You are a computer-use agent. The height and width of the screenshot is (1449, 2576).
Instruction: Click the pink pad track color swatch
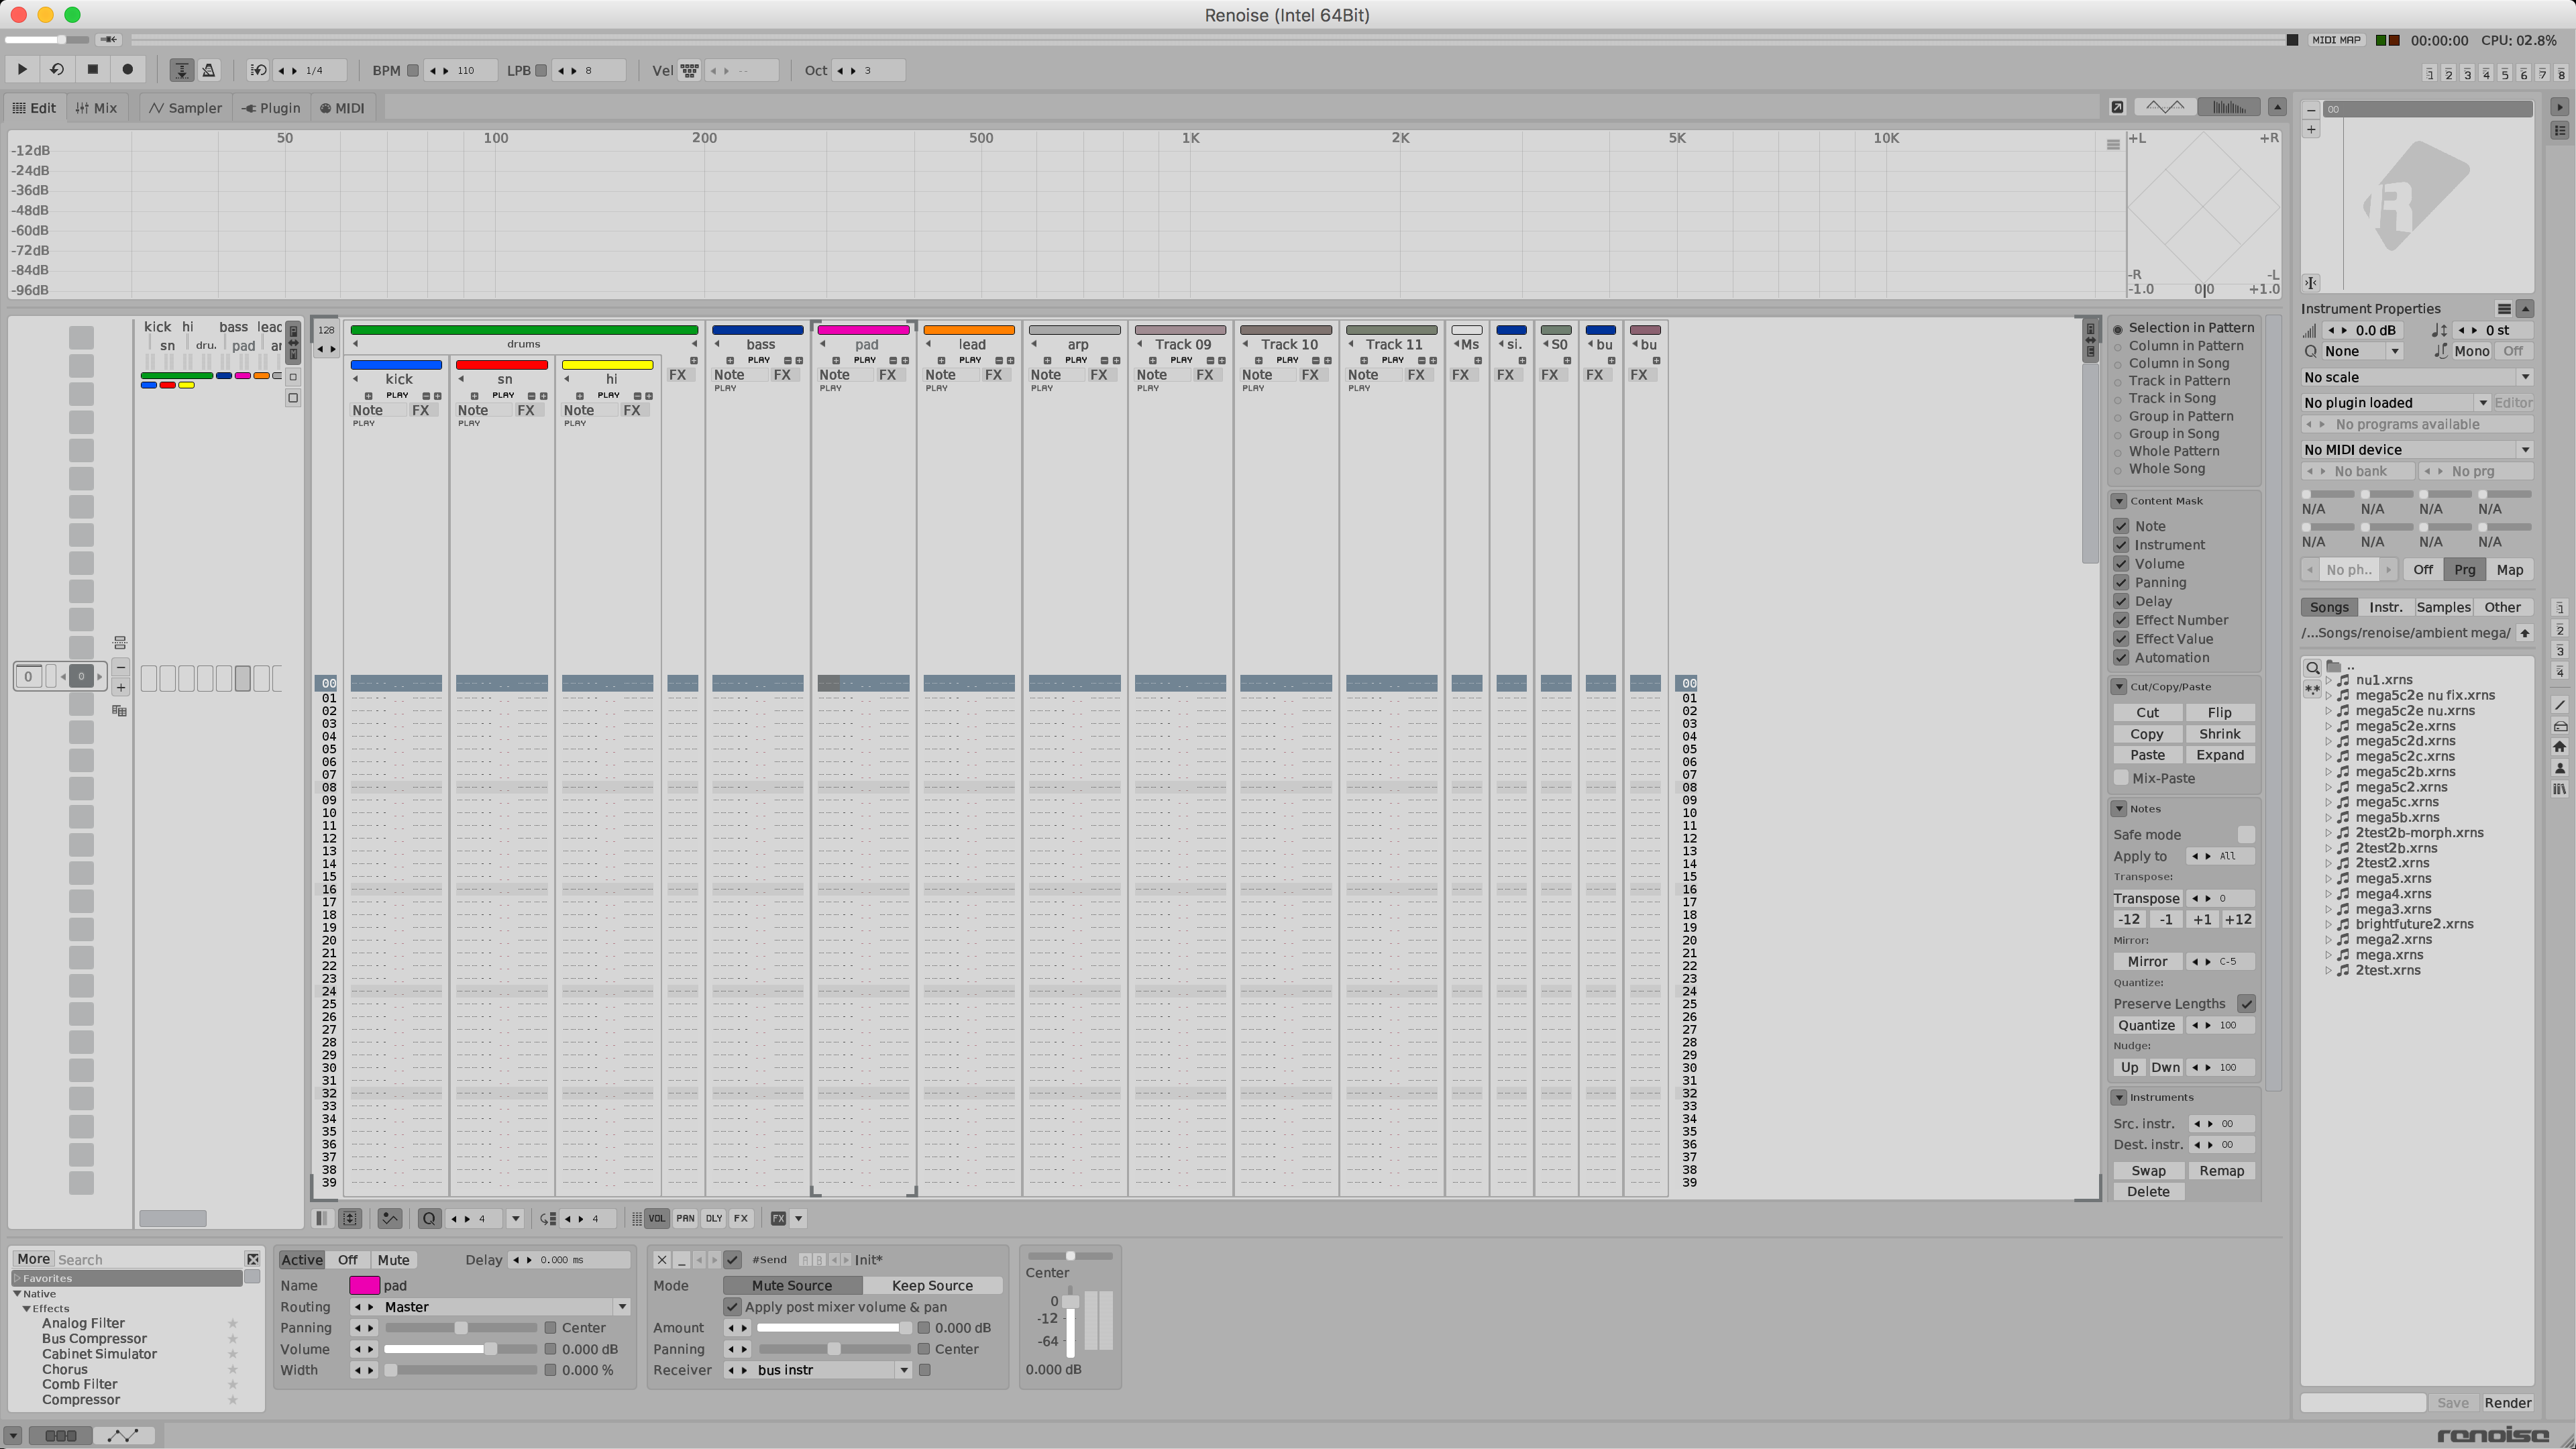[x=364, y=1286]
